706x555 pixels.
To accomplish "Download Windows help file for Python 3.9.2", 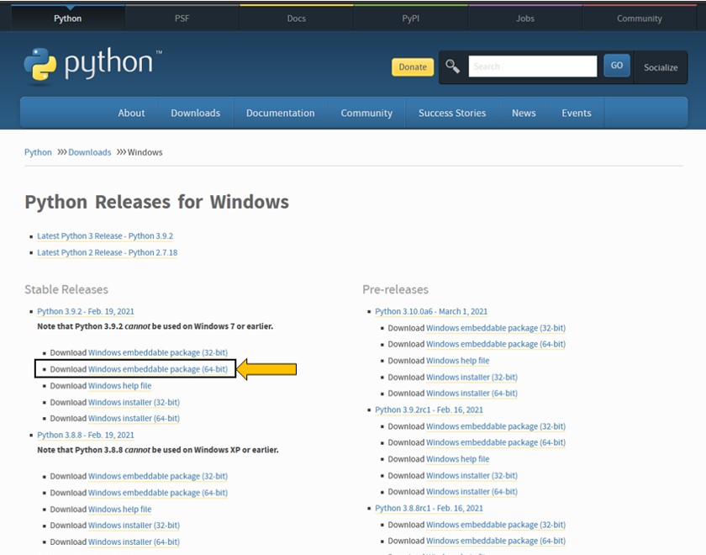I will pyautogui.click(x=119, y=386).
